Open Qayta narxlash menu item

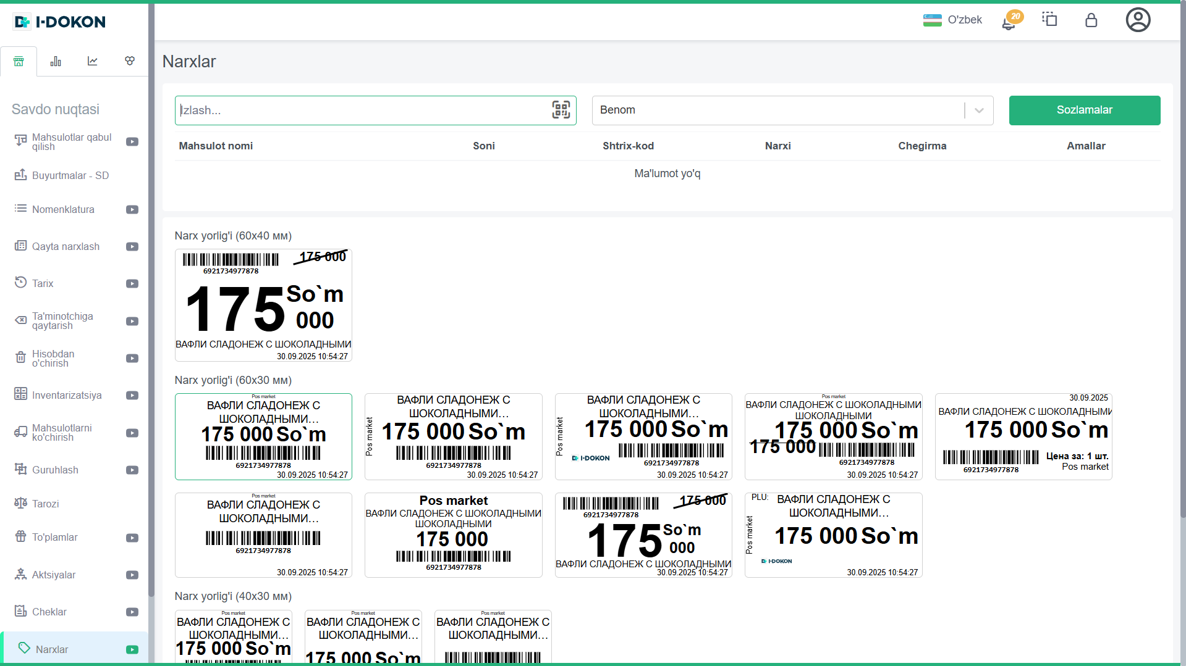(x=66, y=247)
